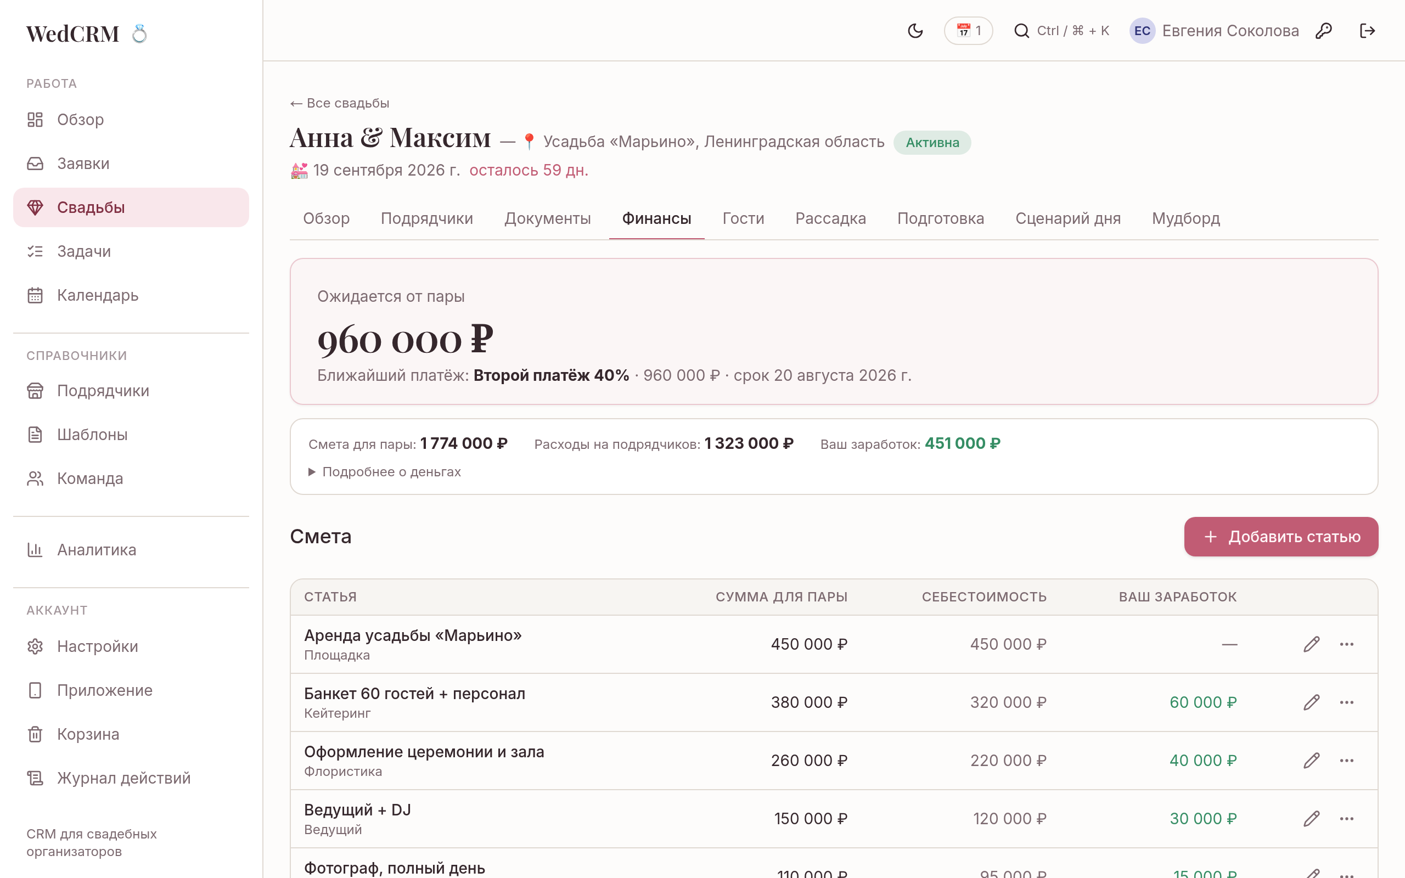Open Обзор in the sidebar
Screen dimensions: 1405x878
point(131,120)
